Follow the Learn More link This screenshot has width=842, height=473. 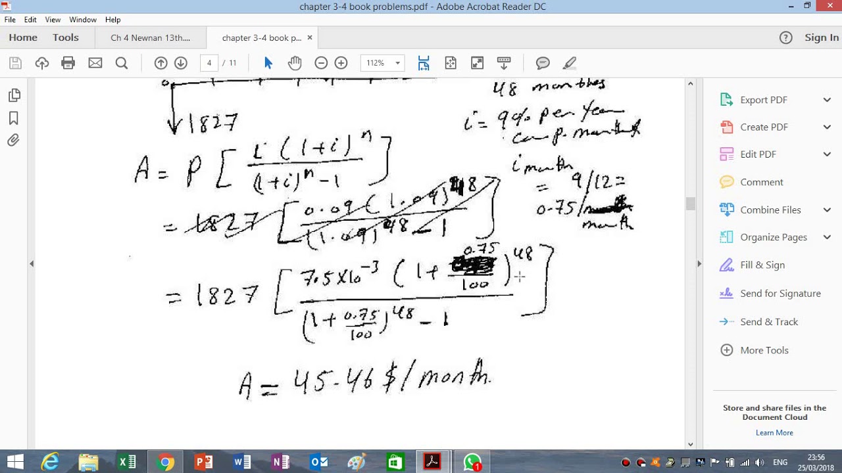[x=774, y=432]
